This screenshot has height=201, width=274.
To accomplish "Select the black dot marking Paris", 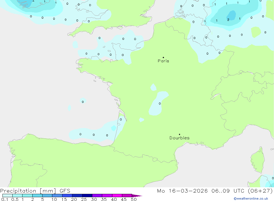I will coord(163,57).
